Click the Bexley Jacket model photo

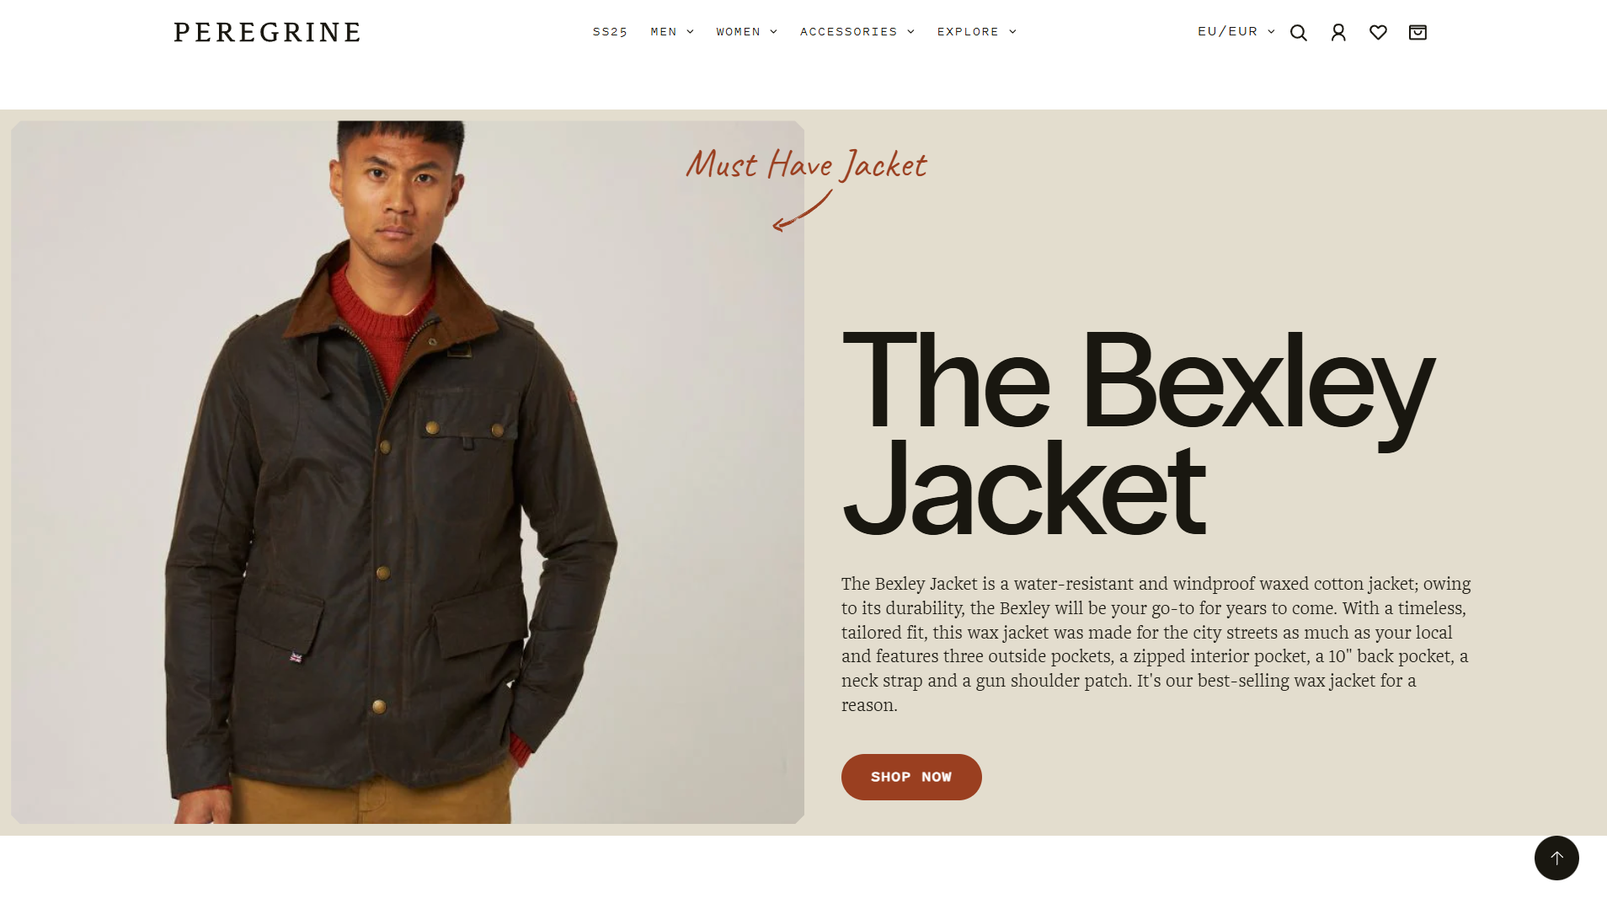coord(408,472)
